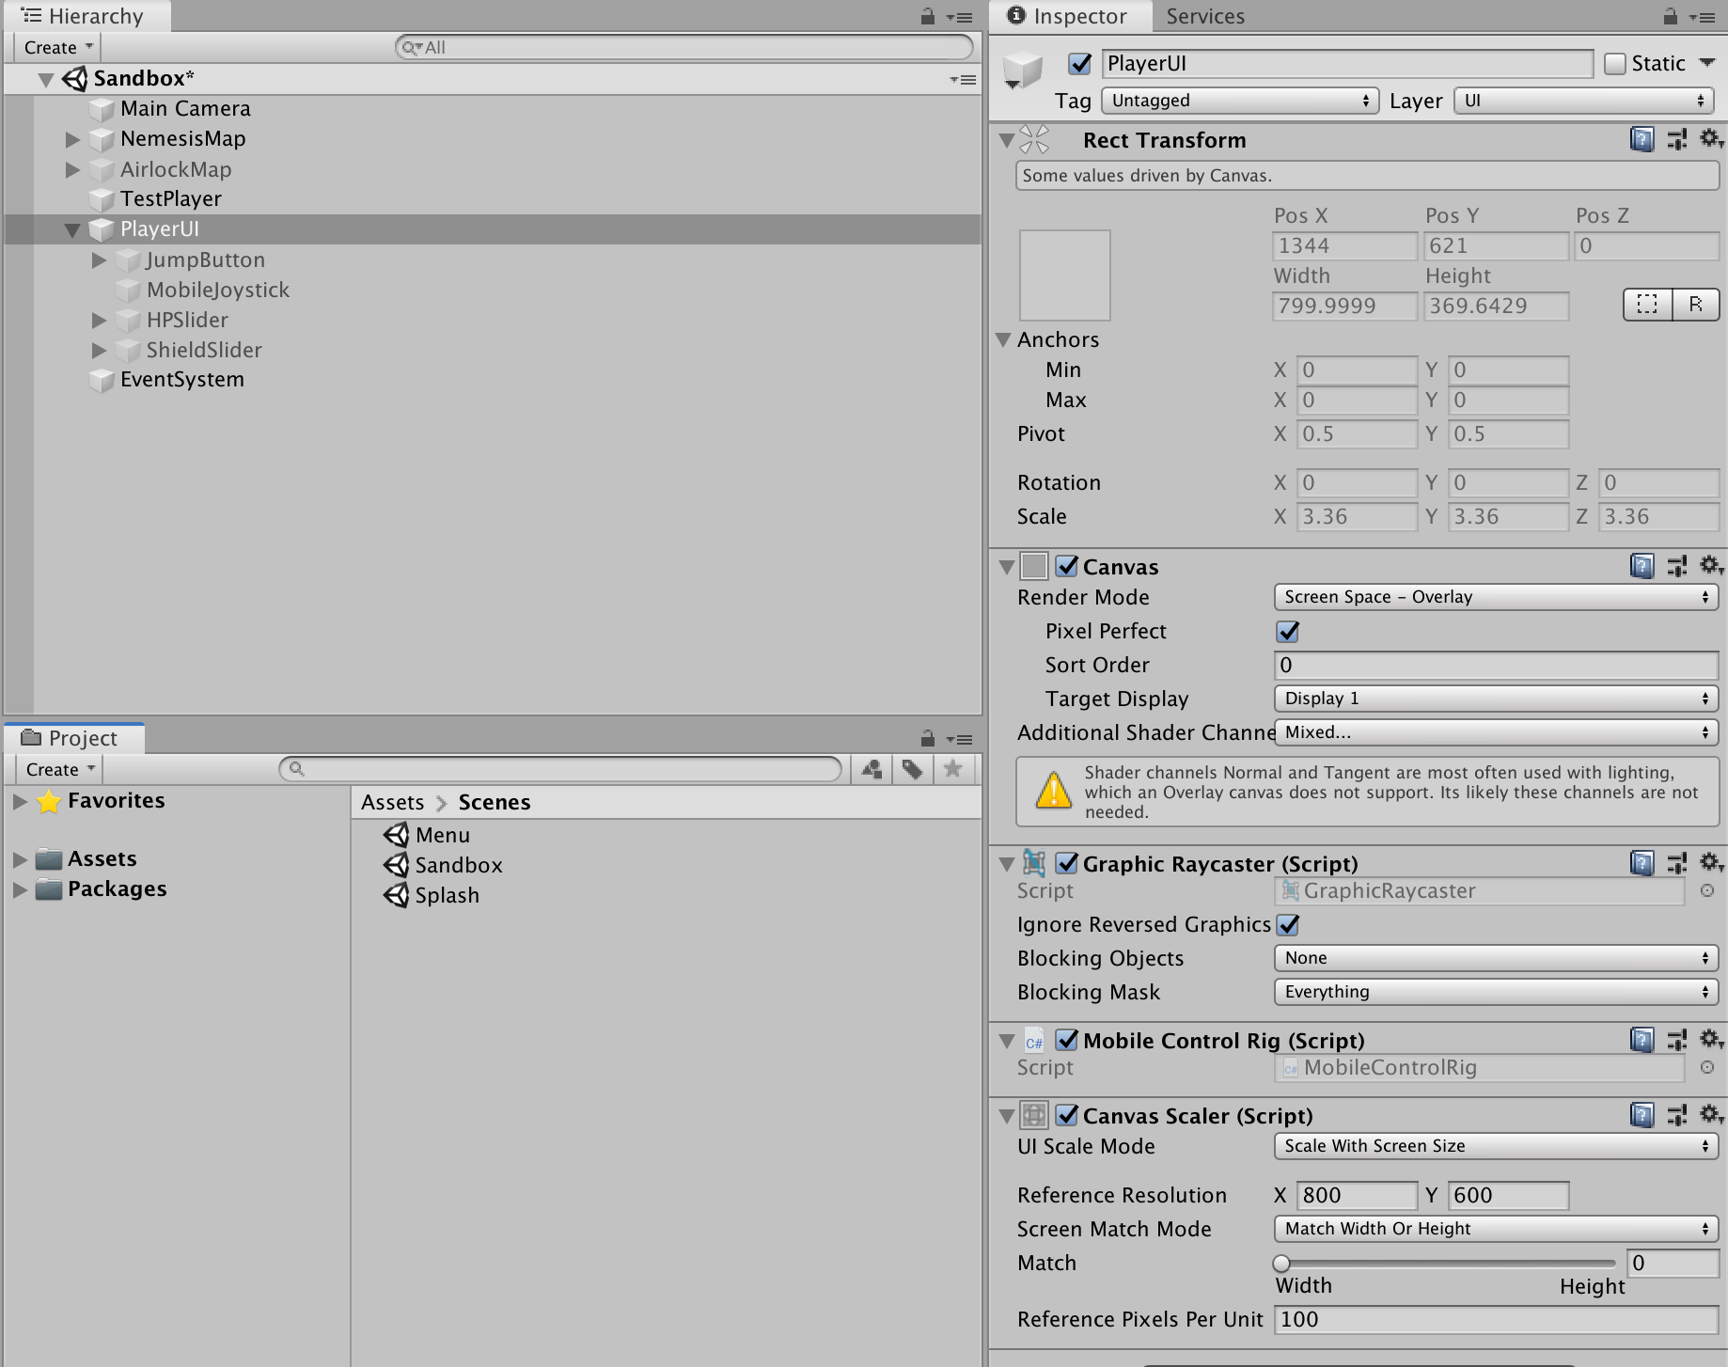Open Blocking Mask dropdown
Image resolution: width=1728 pixels, height=1367 pixels.
pos(1496,992)
